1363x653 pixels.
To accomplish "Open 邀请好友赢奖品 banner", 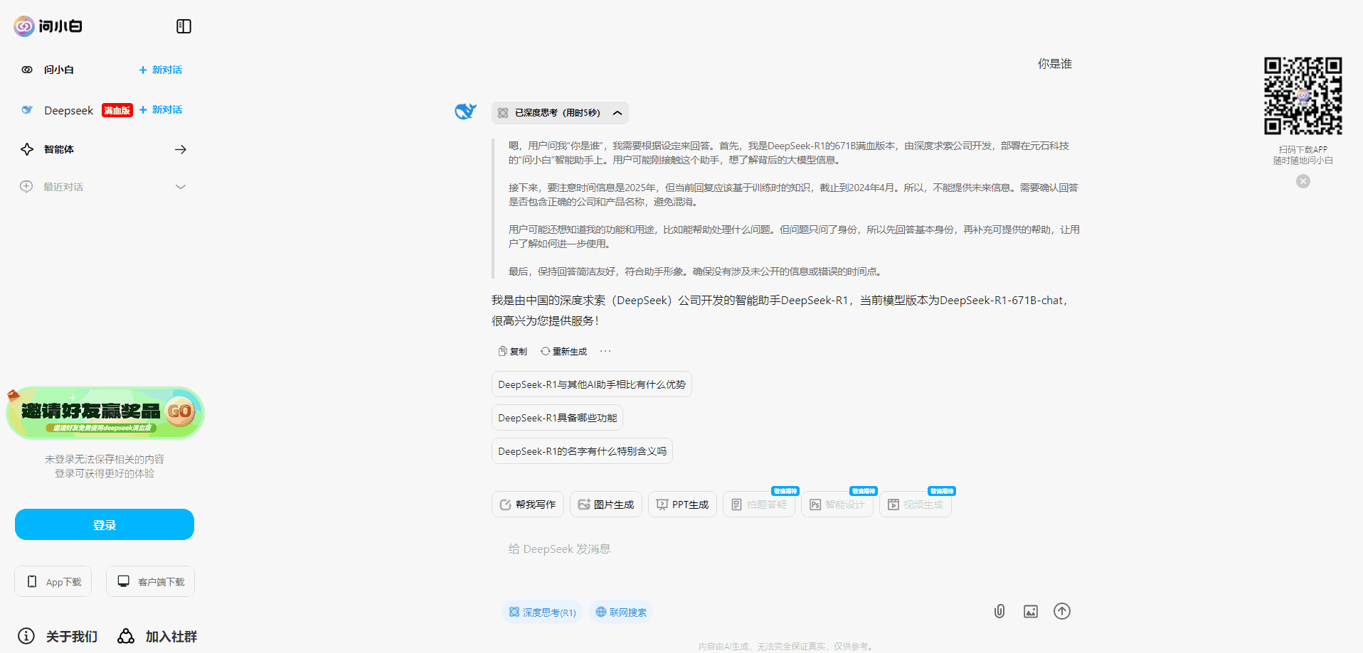I will point(105,413).
